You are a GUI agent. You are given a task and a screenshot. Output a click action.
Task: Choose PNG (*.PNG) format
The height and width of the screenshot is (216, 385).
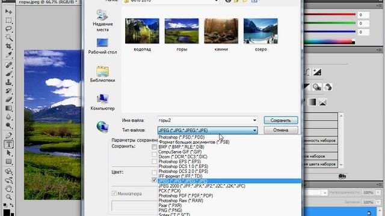click(x=229, y=211)
